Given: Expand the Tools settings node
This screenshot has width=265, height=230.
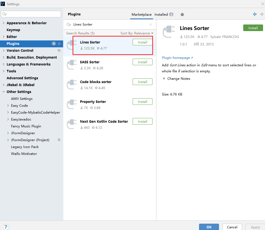Looking at the screenshot, I should (4, 71).
